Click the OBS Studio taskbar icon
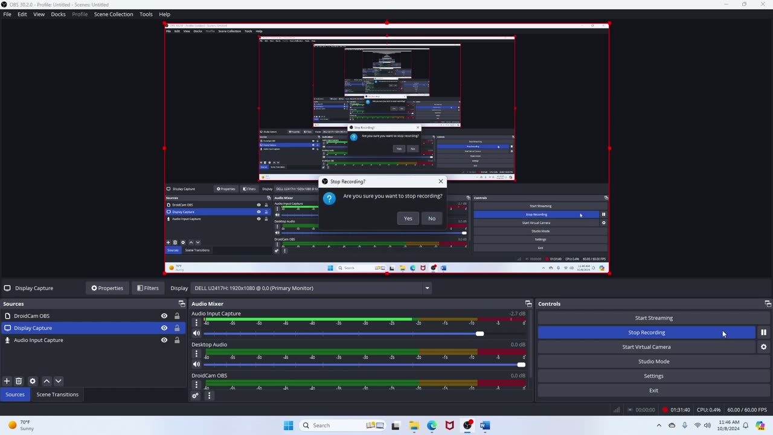 (467, 425)
